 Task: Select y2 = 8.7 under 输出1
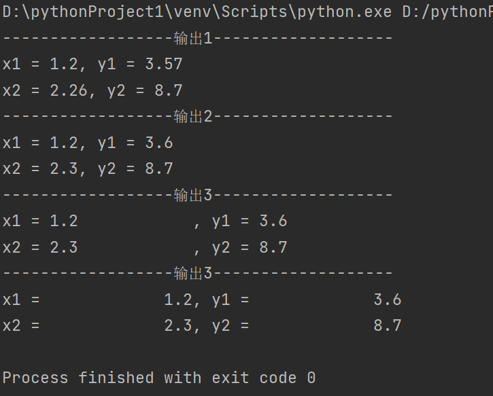(145, 90)
